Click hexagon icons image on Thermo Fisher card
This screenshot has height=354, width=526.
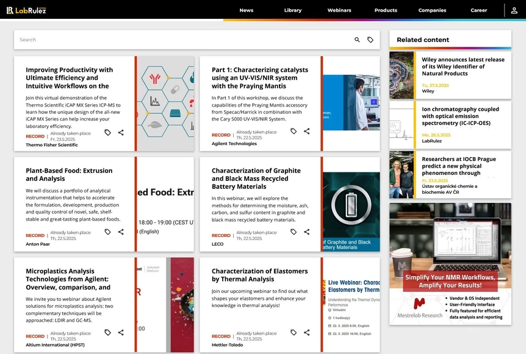(166, 104)
